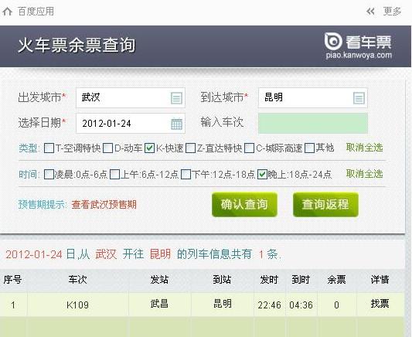Open the 查看武汉预售期 link
This screenshot has width=412, height=337.
(x=104, y=204)
